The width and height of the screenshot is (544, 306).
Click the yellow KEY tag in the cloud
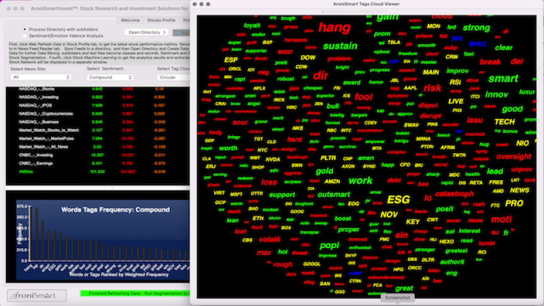[413, 222]
